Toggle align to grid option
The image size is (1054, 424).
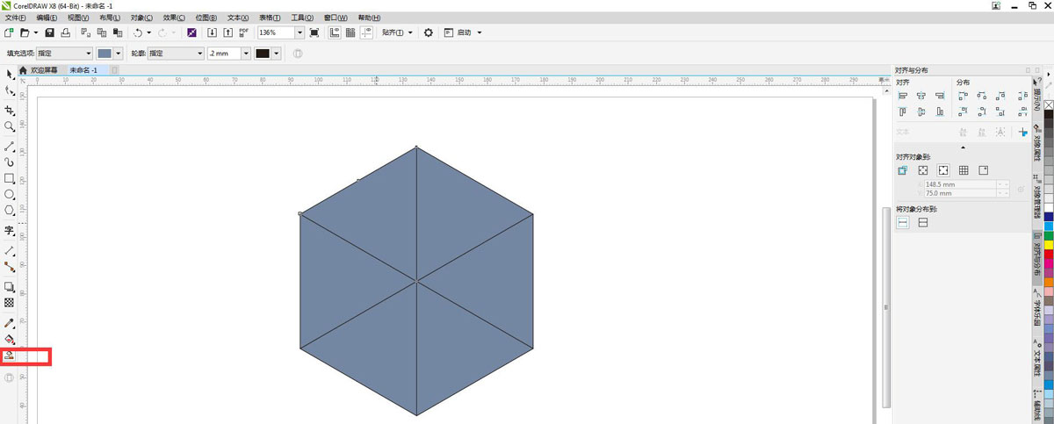[964, 170]
